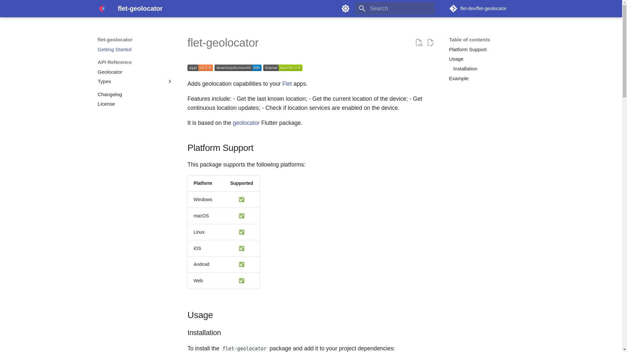Click the Installation heading

(204, 333)
